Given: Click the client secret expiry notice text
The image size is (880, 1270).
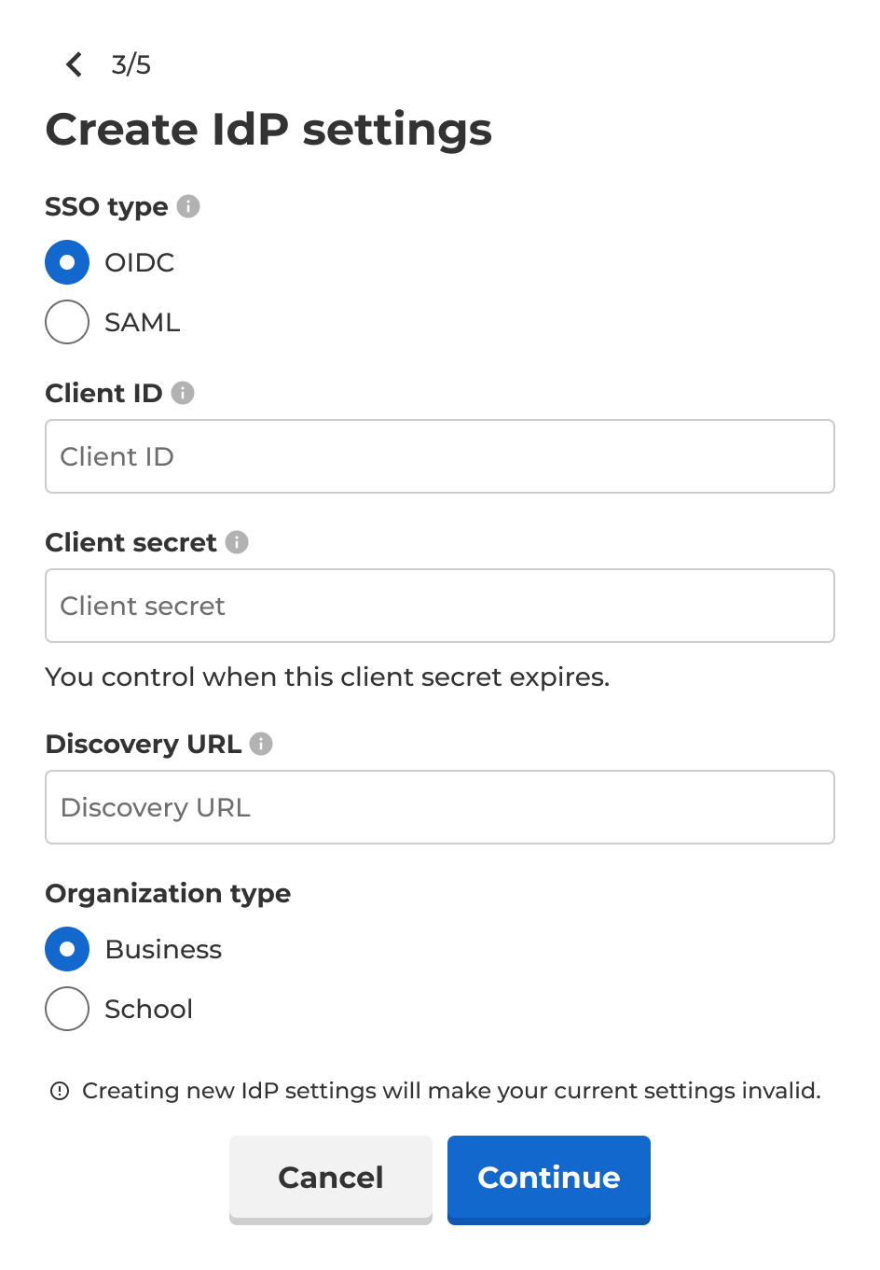Looking at the screenshot, I should (x=326, y=677).
